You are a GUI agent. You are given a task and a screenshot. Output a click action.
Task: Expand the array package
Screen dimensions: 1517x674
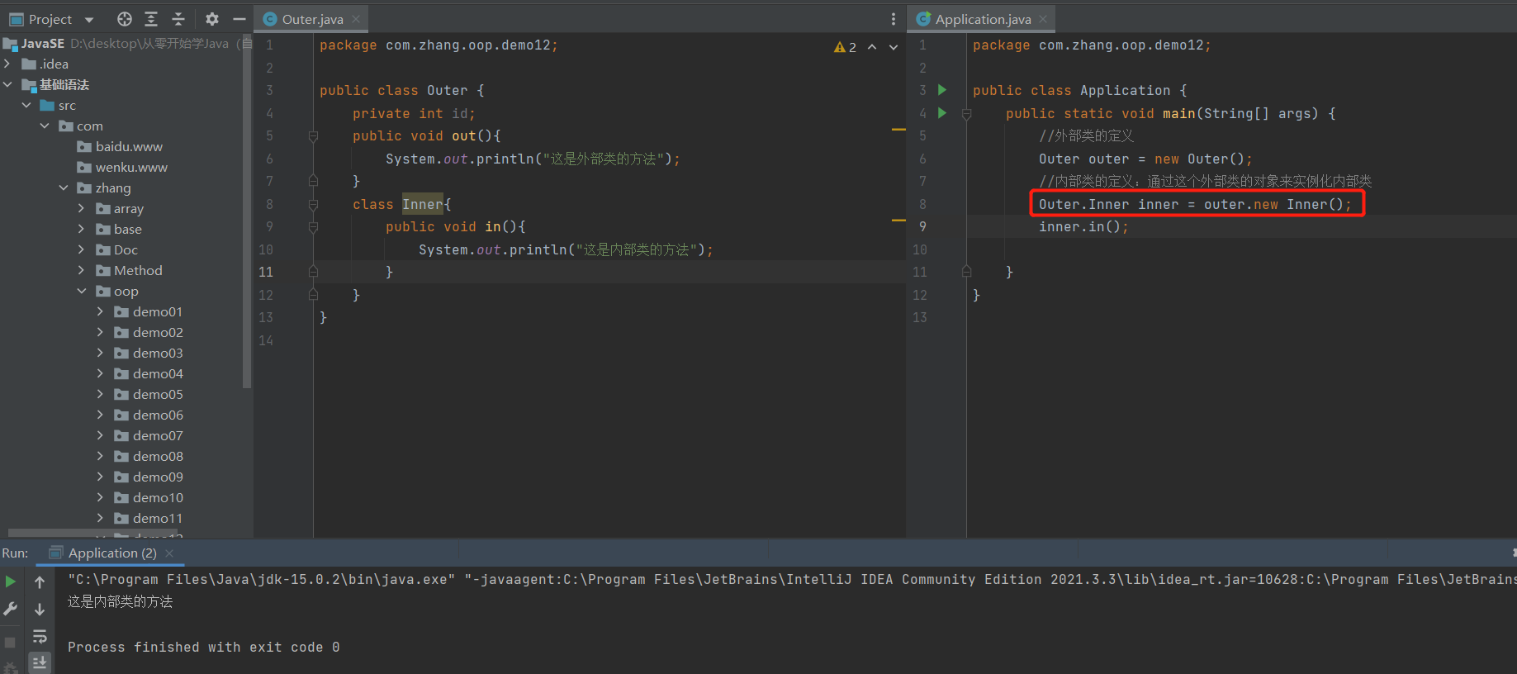tap(82, 208)
